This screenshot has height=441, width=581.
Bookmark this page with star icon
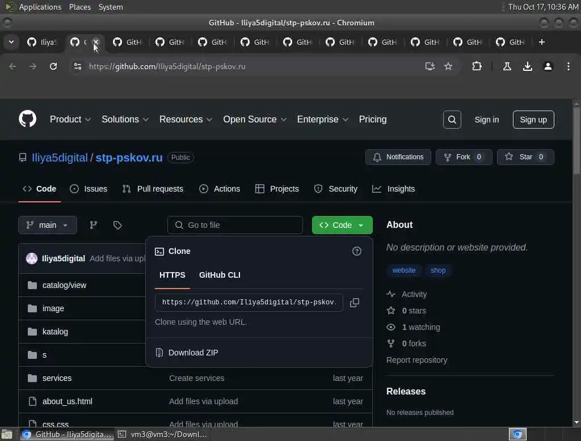448,66
